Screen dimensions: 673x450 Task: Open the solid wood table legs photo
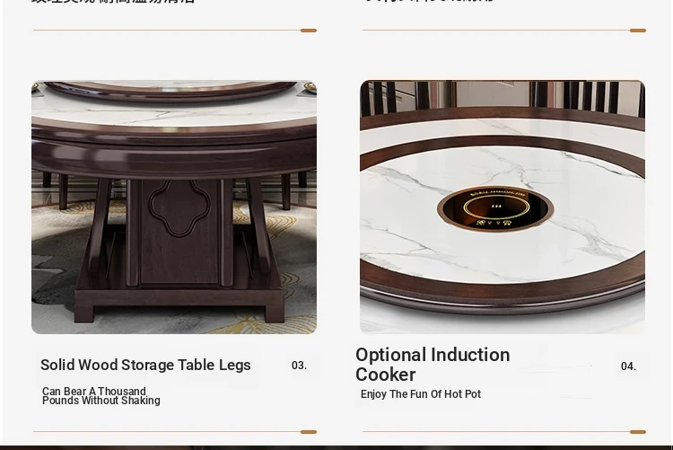(x=174, y=207)
